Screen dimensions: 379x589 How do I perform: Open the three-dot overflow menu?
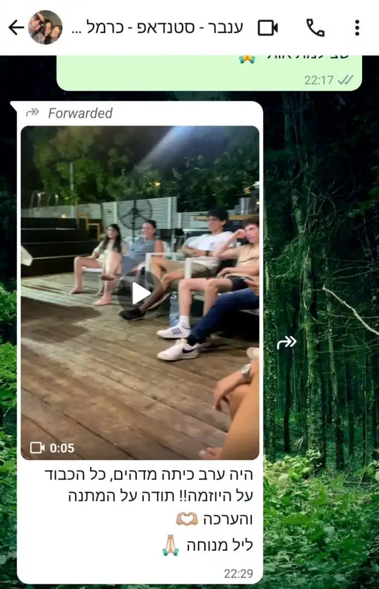pyautogui.click(x=357, y=28)
